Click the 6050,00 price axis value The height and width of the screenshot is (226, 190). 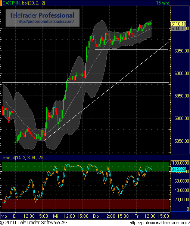tap(181, 51)
